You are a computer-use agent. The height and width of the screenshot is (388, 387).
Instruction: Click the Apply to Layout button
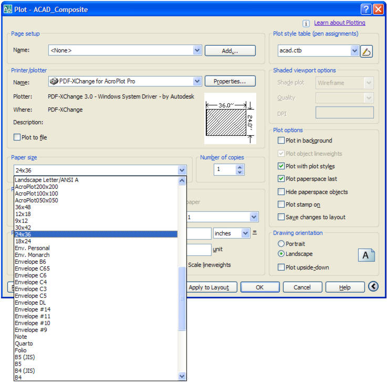(209, 287)
